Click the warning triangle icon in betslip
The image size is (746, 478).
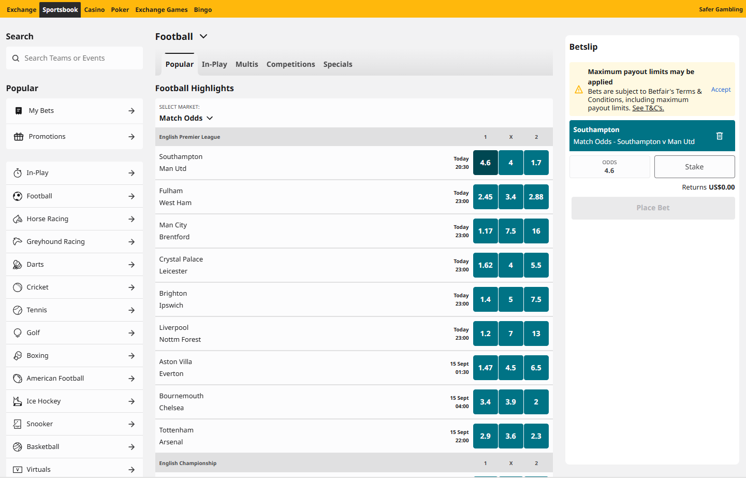click(579, 90)
